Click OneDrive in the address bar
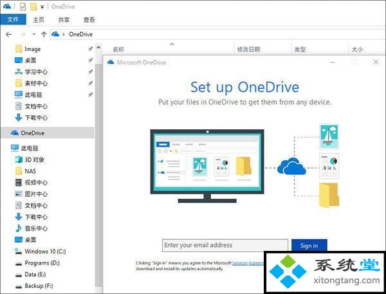 (x=81, y=34)
